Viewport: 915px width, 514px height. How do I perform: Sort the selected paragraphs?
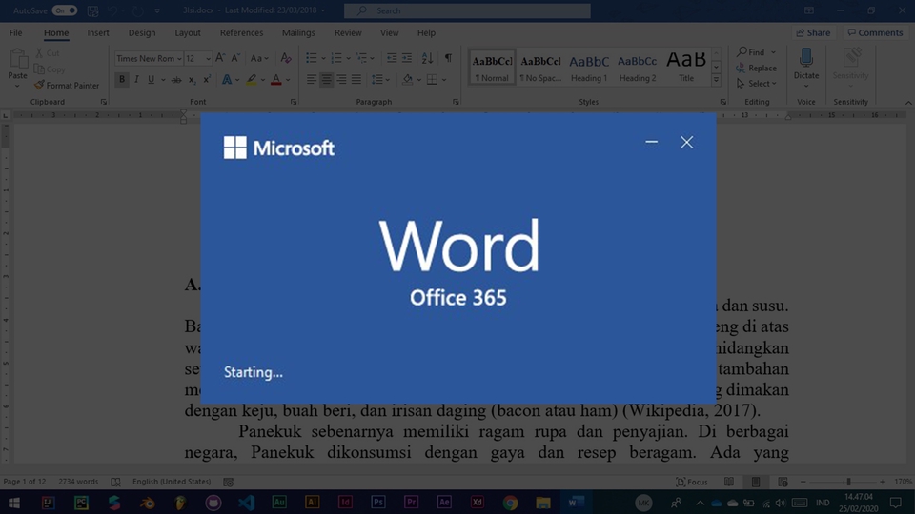[x=427, y=58]
